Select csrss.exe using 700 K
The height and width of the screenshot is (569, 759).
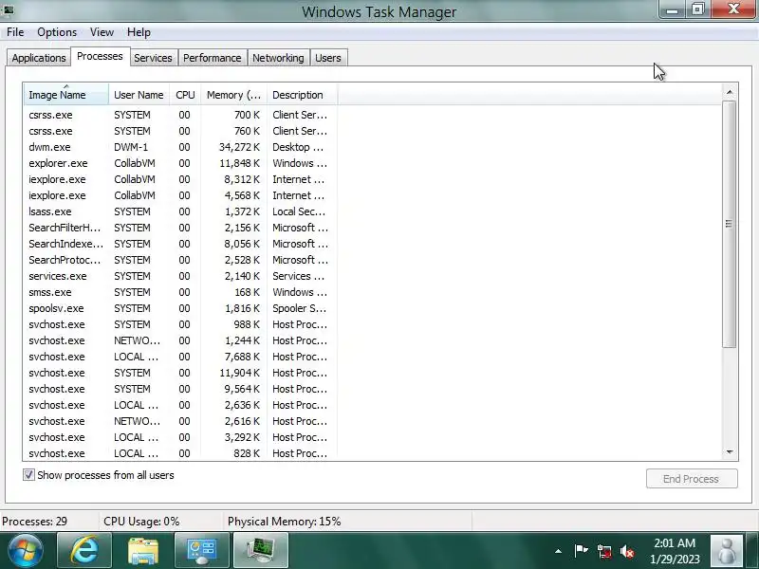(180, 115)
